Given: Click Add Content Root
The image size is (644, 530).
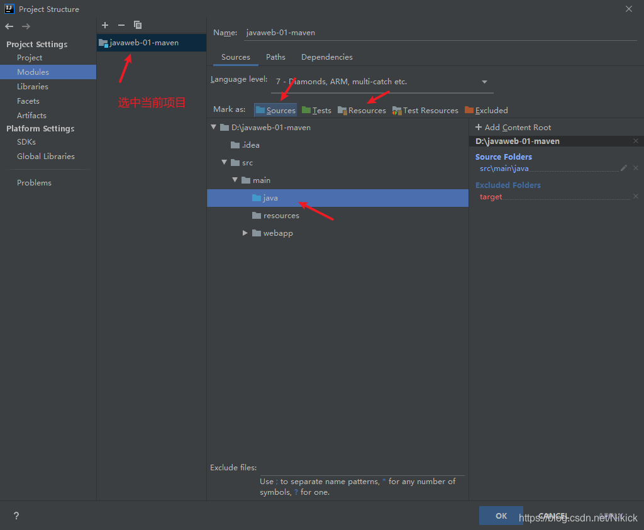Looking at the screenshot, I should pos(513,128).
